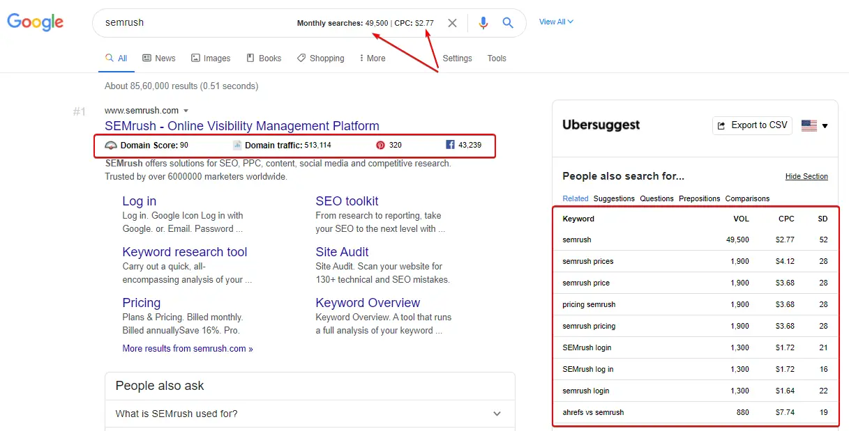849x431 pixels.
Task: Click the US flag icon in Ubersuggest
Action: pos(809,126)
